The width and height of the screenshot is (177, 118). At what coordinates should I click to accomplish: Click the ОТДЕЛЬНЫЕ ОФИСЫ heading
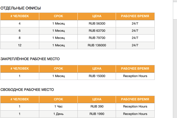pos(21,8)
